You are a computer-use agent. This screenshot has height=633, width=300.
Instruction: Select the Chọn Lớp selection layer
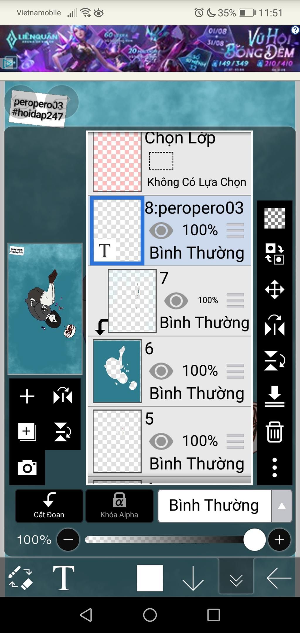[170, 162]
